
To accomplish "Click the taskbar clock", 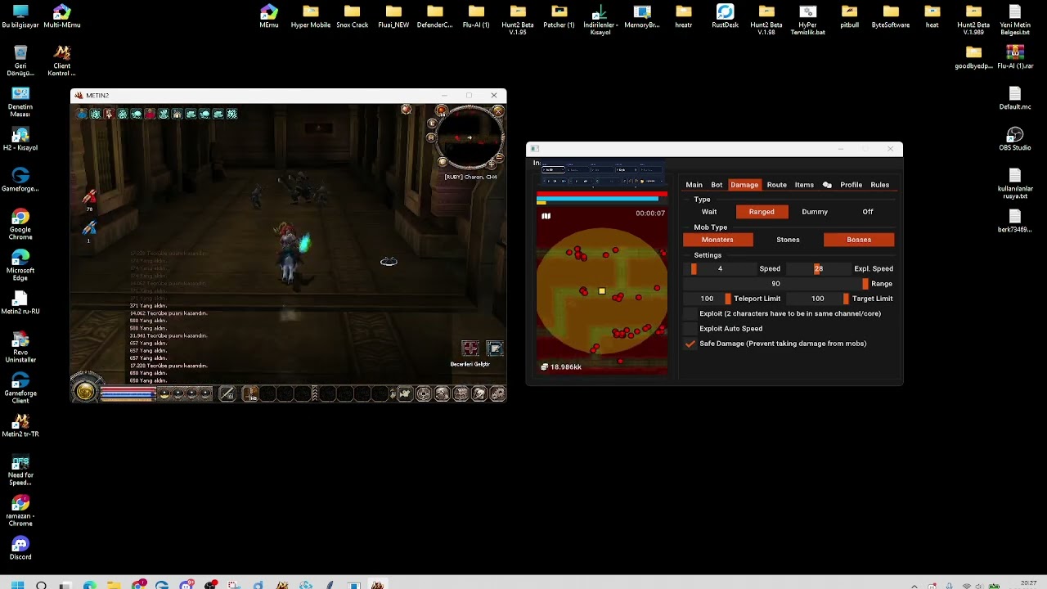I will pos(1028,584).
